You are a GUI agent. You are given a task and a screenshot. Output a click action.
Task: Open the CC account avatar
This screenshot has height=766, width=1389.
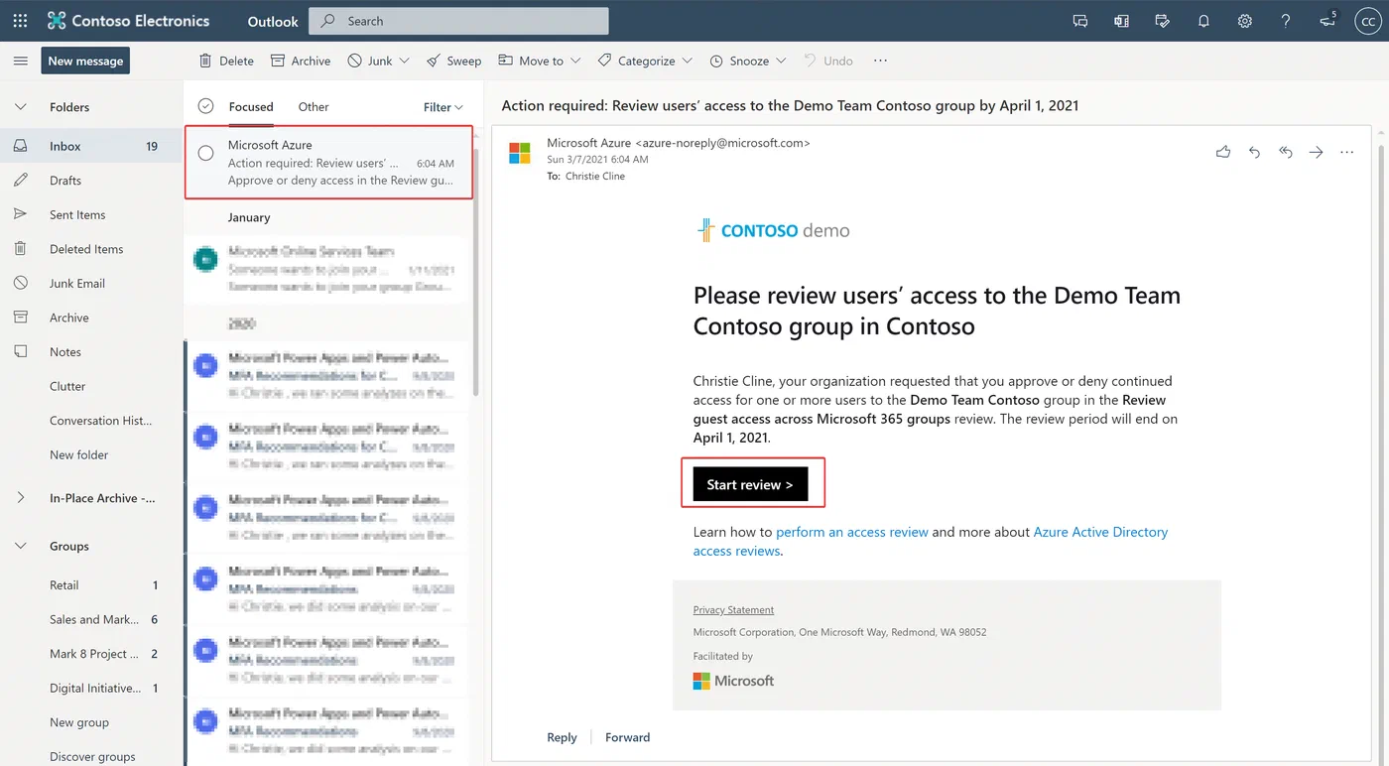(1367, 21)
